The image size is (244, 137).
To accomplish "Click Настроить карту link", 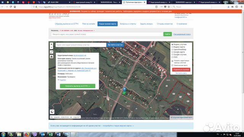I will [x=181, y=73].
